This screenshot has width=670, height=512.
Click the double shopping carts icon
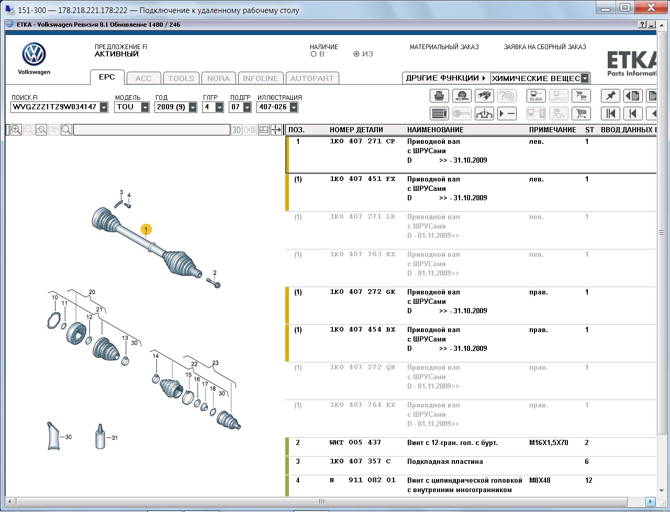(581, 96)
